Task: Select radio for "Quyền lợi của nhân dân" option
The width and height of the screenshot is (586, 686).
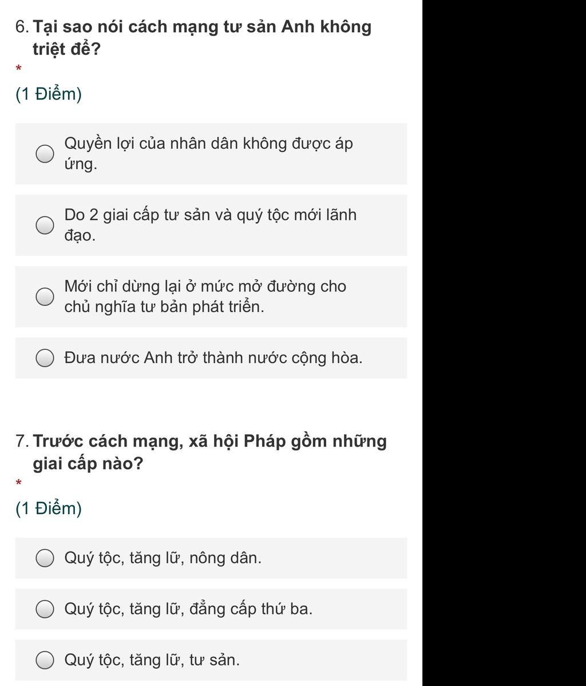Action: pyautogui.click(x=45, y=153)
